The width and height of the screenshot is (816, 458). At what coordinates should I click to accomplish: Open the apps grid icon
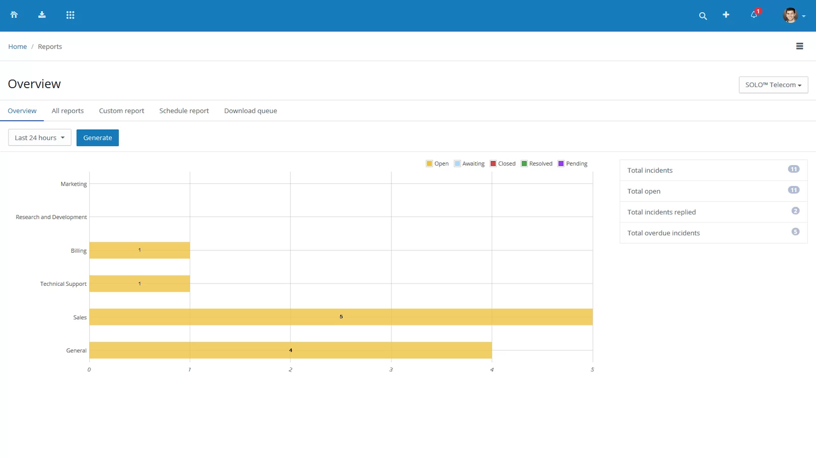[x=70, y=15]
